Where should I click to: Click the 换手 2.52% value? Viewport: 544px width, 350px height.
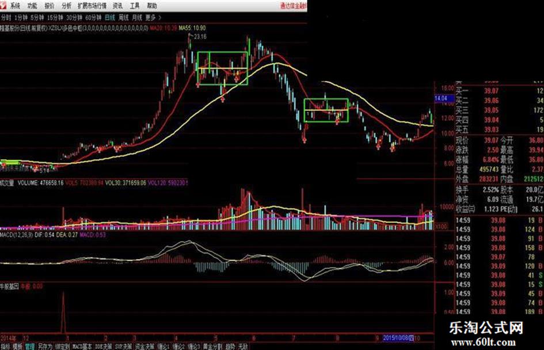(x=491, y=190)
